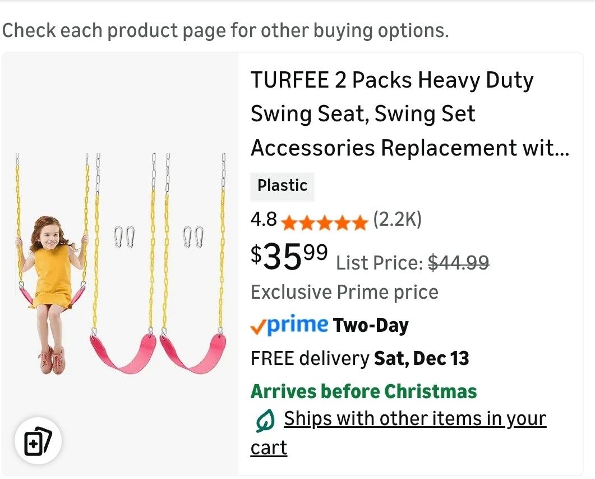Tap the add-to-collection cards icon
This screenshot has height=479, width=595.
pos(38,441)
